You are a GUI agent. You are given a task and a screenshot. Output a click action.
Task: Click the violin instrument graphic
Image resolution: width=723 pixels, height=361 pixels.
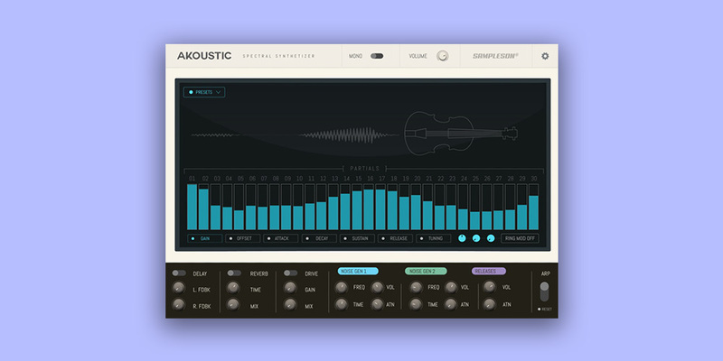click(x=461, y=133)
